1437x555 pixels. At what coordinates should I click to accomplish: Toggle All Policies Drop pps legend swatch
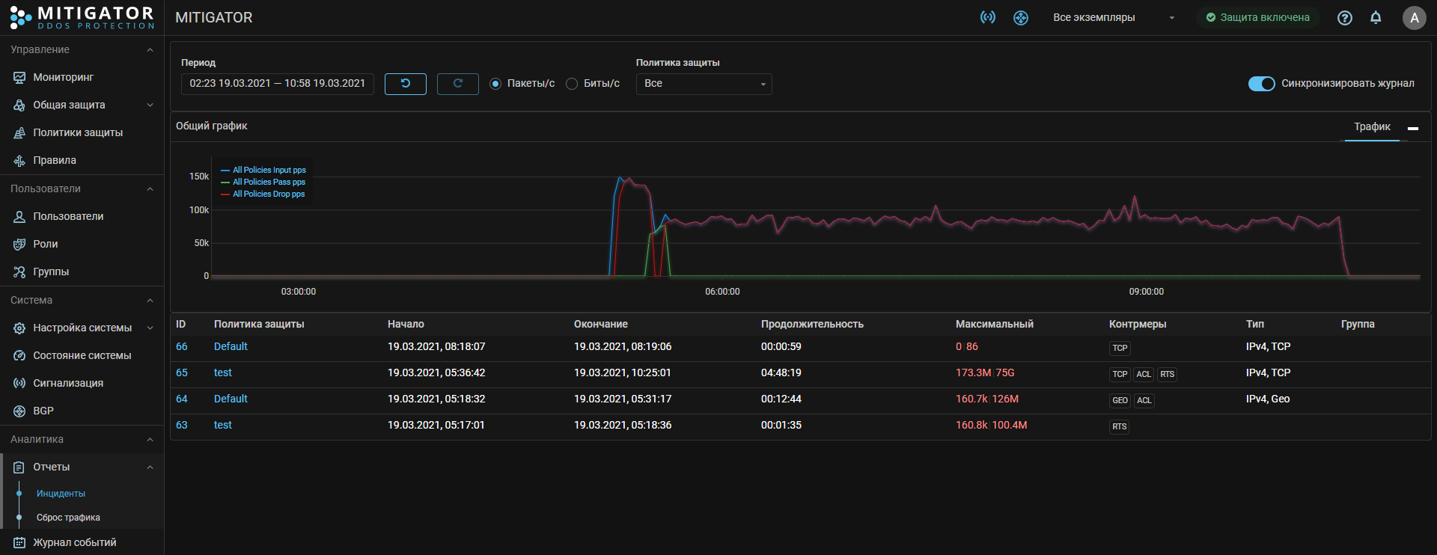[225, 194]
